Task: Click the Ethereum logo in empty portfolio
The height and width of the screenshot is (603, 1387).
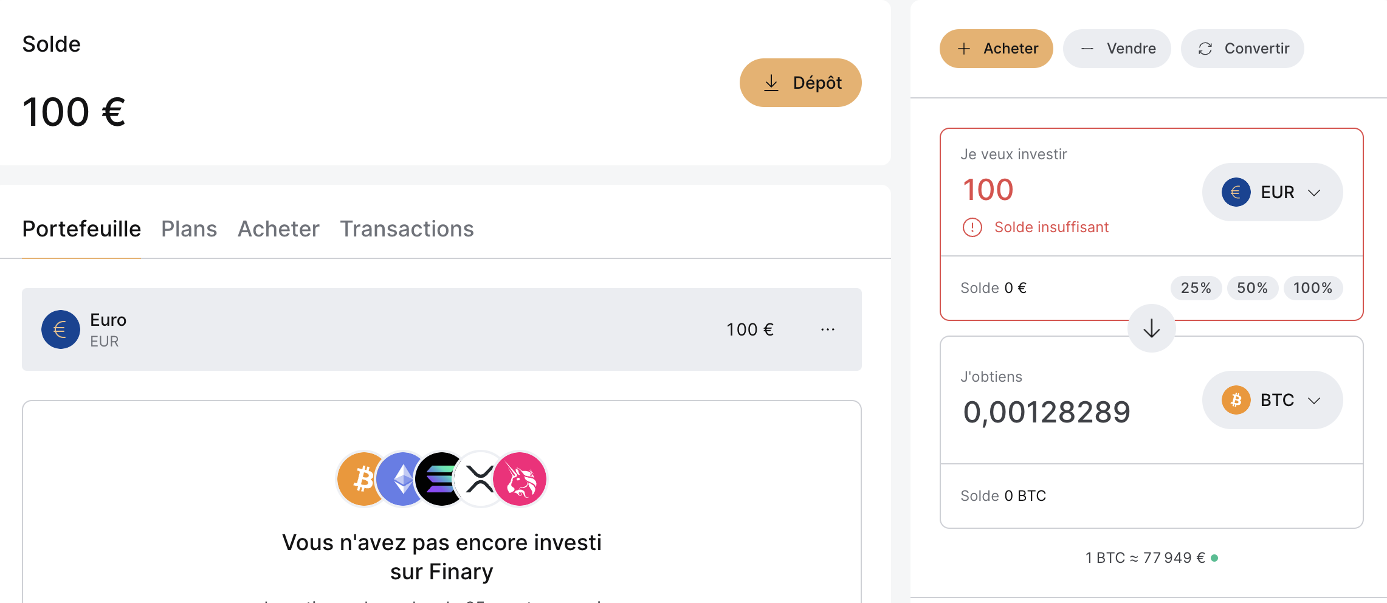Action: click(x=401, y=479)
